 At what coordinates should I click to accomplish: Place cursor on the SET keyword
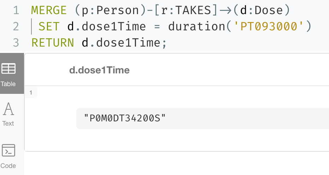(49, 26)
